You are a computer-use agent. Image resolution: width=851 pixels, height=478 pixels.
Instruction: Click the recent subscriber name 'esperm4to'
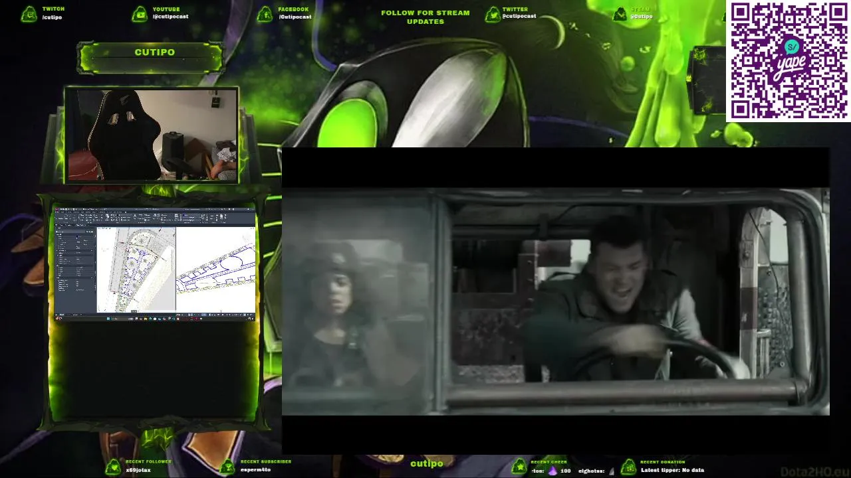255,471
